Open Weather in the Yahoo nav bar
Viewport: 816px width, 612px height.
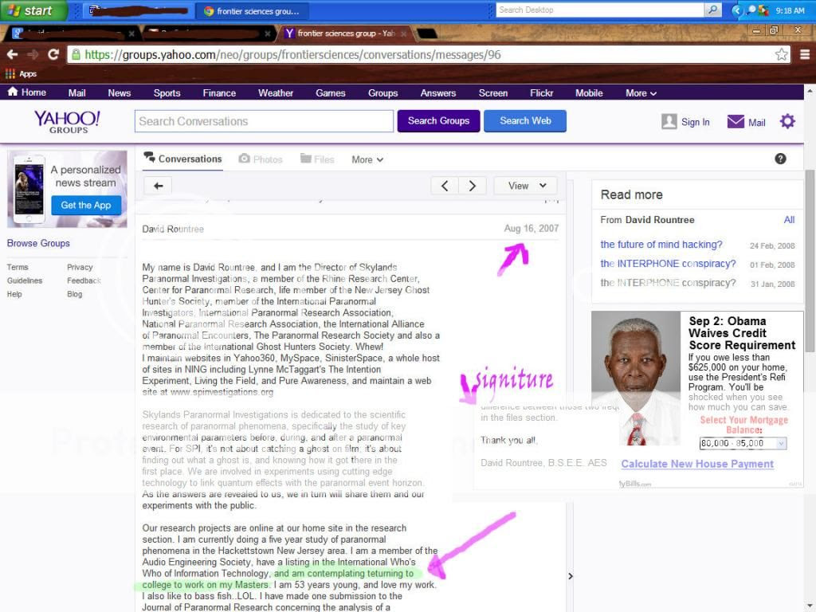[x=276, y=92]
